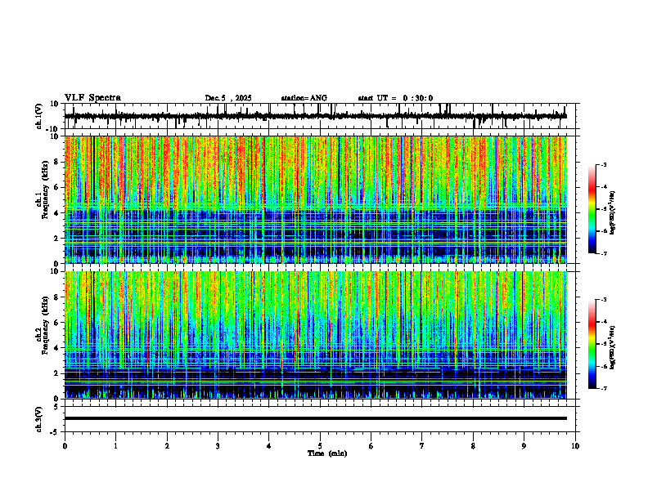Screen dimensions: 648x500
Task: Click the "-10" tick of the ch.1(V) axis
Action: pyautogui.click(x=53, y=129)
